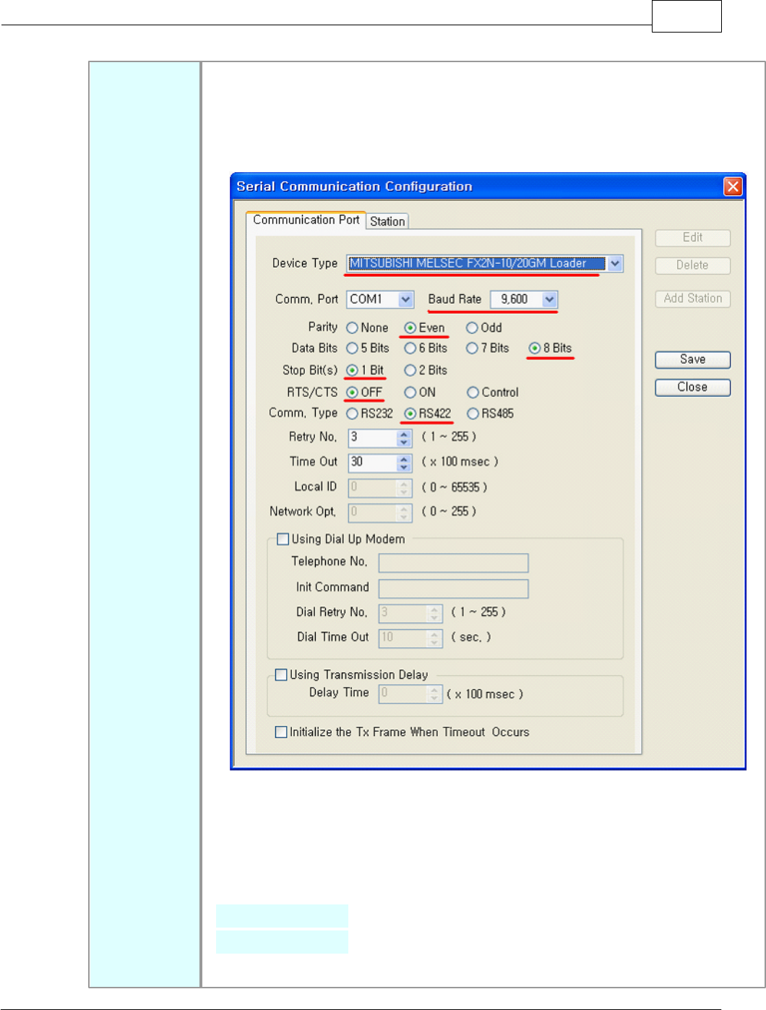This screenshot has height=1010, width=766.
Task: Open the Comm. Port COM1 dropdown
Action: tap(406, 299)
